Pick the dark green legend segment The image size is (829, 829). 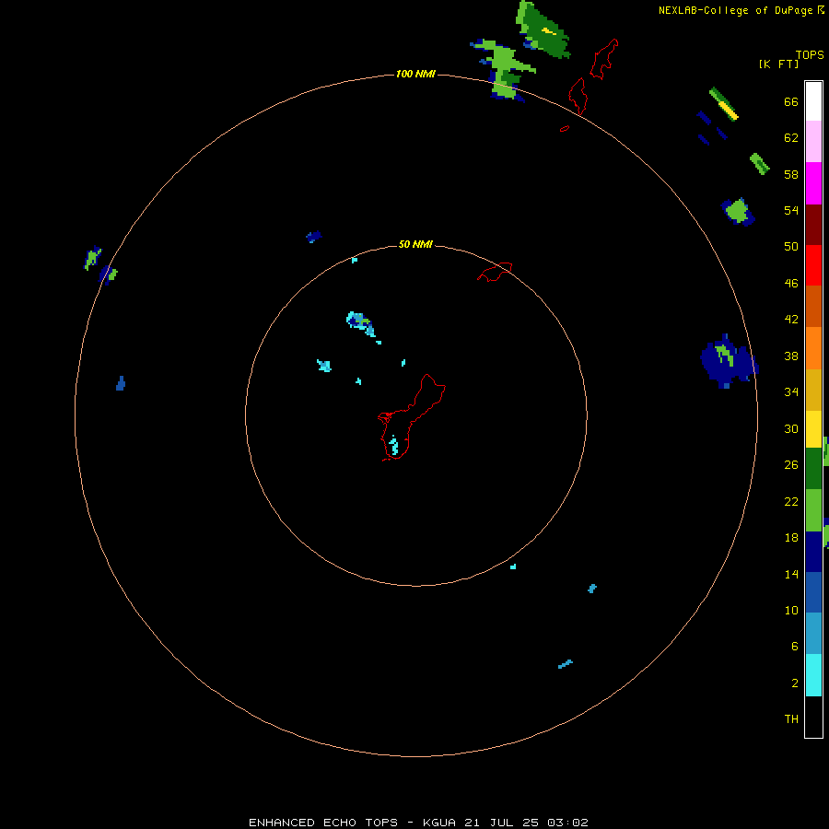tap(813, 469)
